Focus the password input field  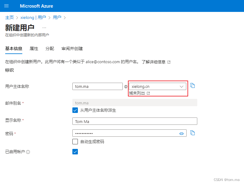(129, 133)
